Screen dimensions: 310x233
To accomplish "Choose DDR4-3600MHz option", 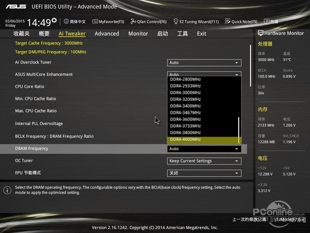I will point(203,119).
